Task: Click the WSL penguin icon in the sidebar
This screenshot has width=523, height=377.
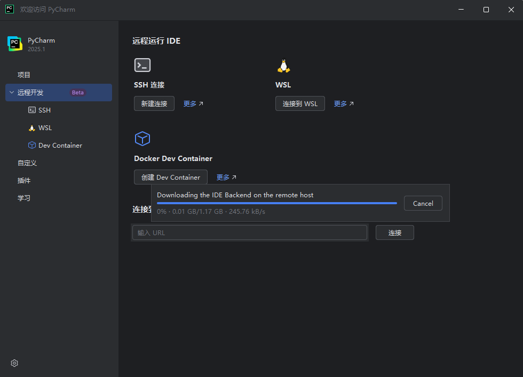Action: point(31,128)
